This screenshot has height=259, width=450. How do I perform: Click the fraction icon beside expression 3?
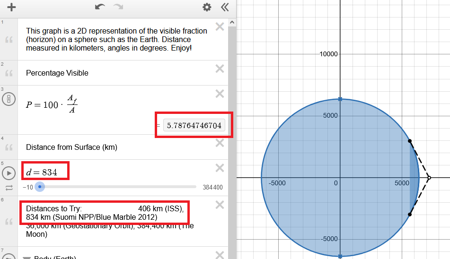[9, 99]
